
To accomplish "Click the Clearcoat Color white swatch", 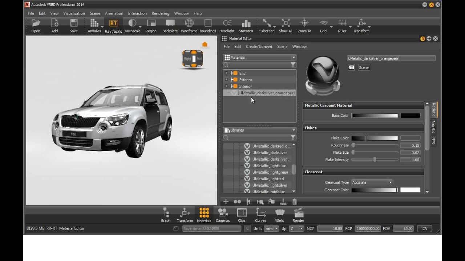I will pyautogui.click(x=410, y=190).
